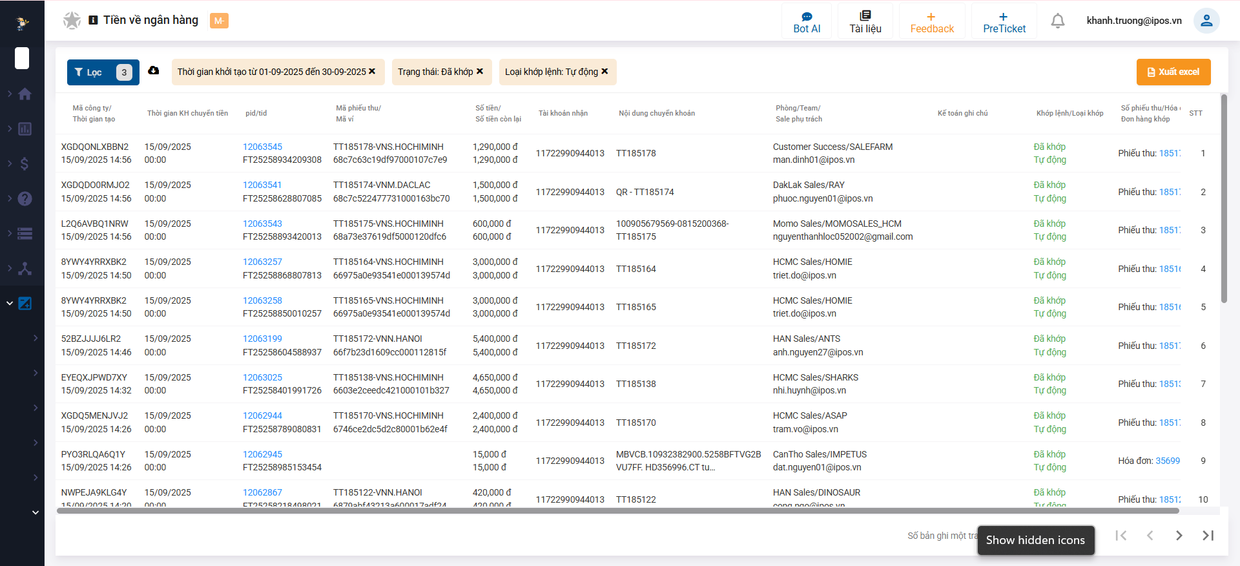
Task: Open Phiếu thu link in row TT185178
Action: click(1170, 154)
